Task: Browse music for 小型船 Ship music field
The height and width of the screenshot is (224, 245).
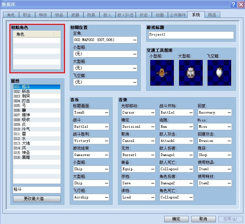Action: (106, 169)
